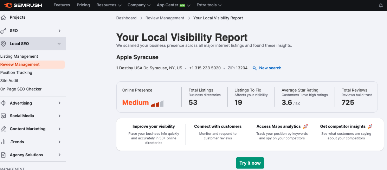Click the .Trends bar chart icon

pyautogui.click(x=3, y=142)
